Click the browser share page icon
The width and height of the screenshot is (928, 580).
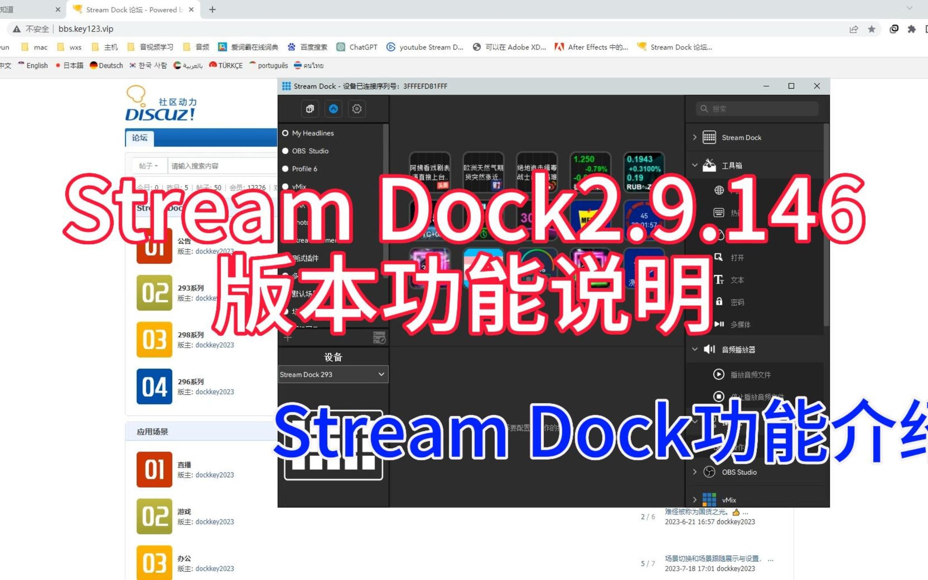853,29
